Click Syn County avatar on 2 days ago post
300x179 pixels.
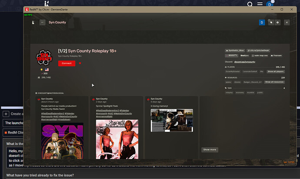click(93, 100)
